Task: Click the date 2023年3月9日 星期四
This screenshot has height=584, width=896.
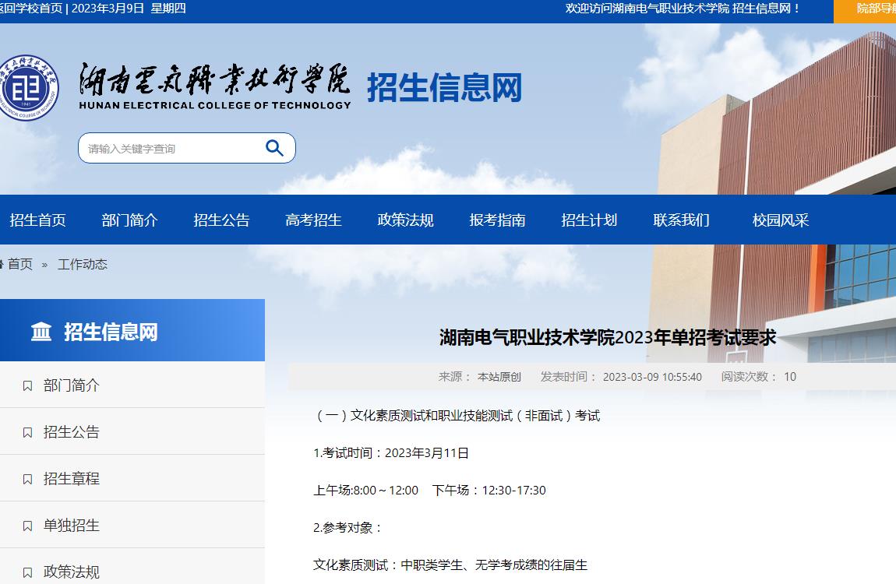Action: click(x=129, y=9)
